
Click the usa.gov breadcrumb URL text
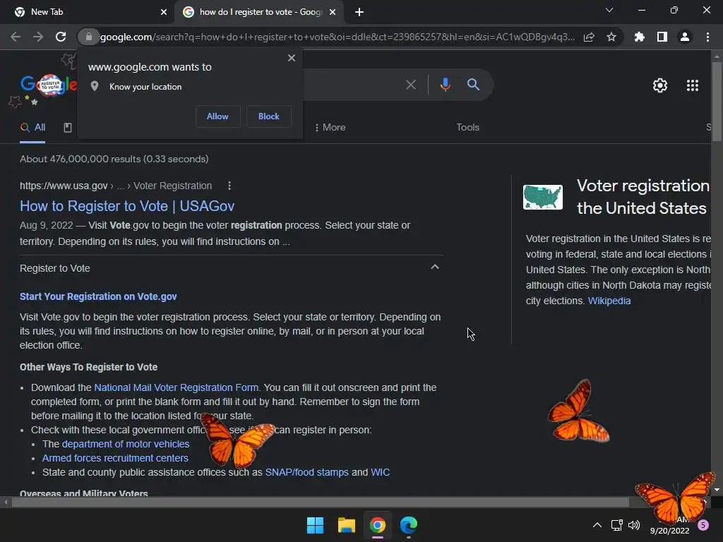pyautogui.click(x=115, y=186)
